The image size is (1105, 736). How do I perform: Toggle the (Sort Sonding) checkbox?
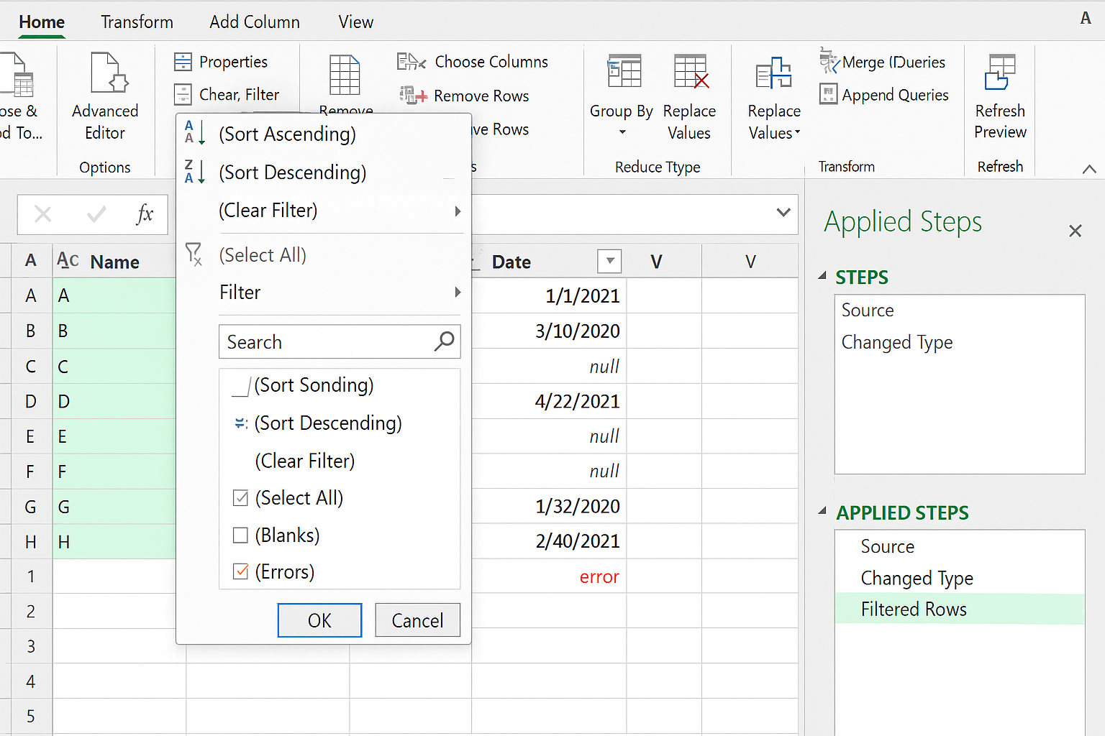(x=241, y=387)
